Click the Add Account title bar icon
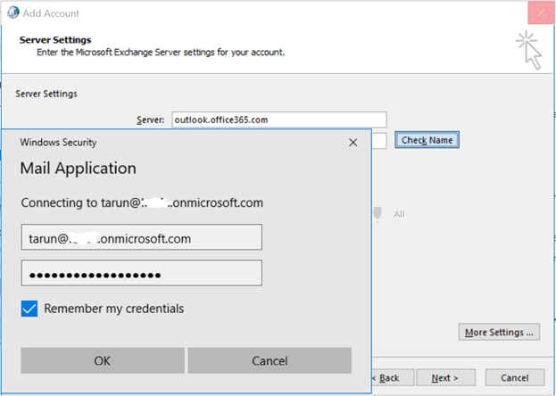 tap(13, 12)
